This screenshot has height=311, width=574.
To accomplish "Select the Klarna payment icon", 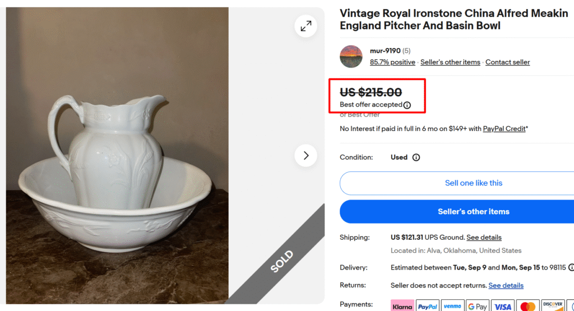I will pos(402,306).
